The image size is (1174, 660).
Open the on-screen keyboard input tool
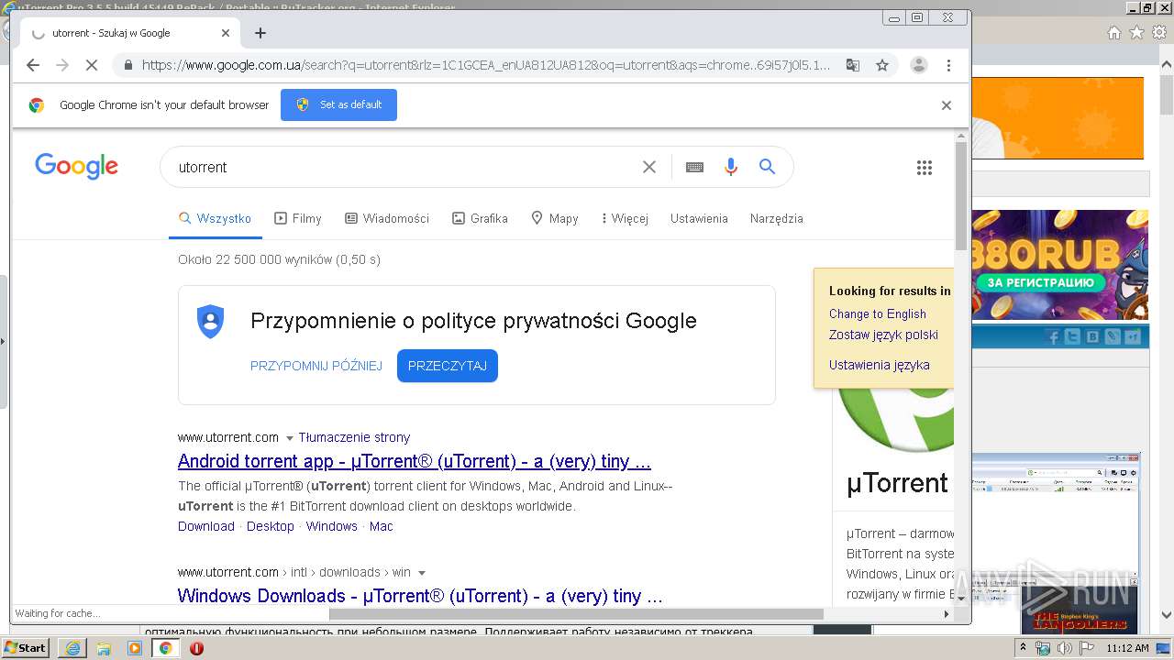pyautogui.click(x=694, y=167)
